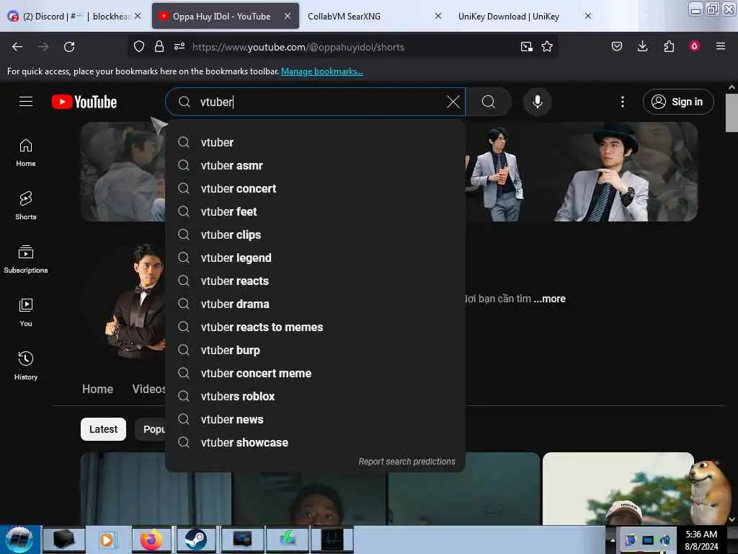Go to Home in the sidebar

[x=26, y=153]
